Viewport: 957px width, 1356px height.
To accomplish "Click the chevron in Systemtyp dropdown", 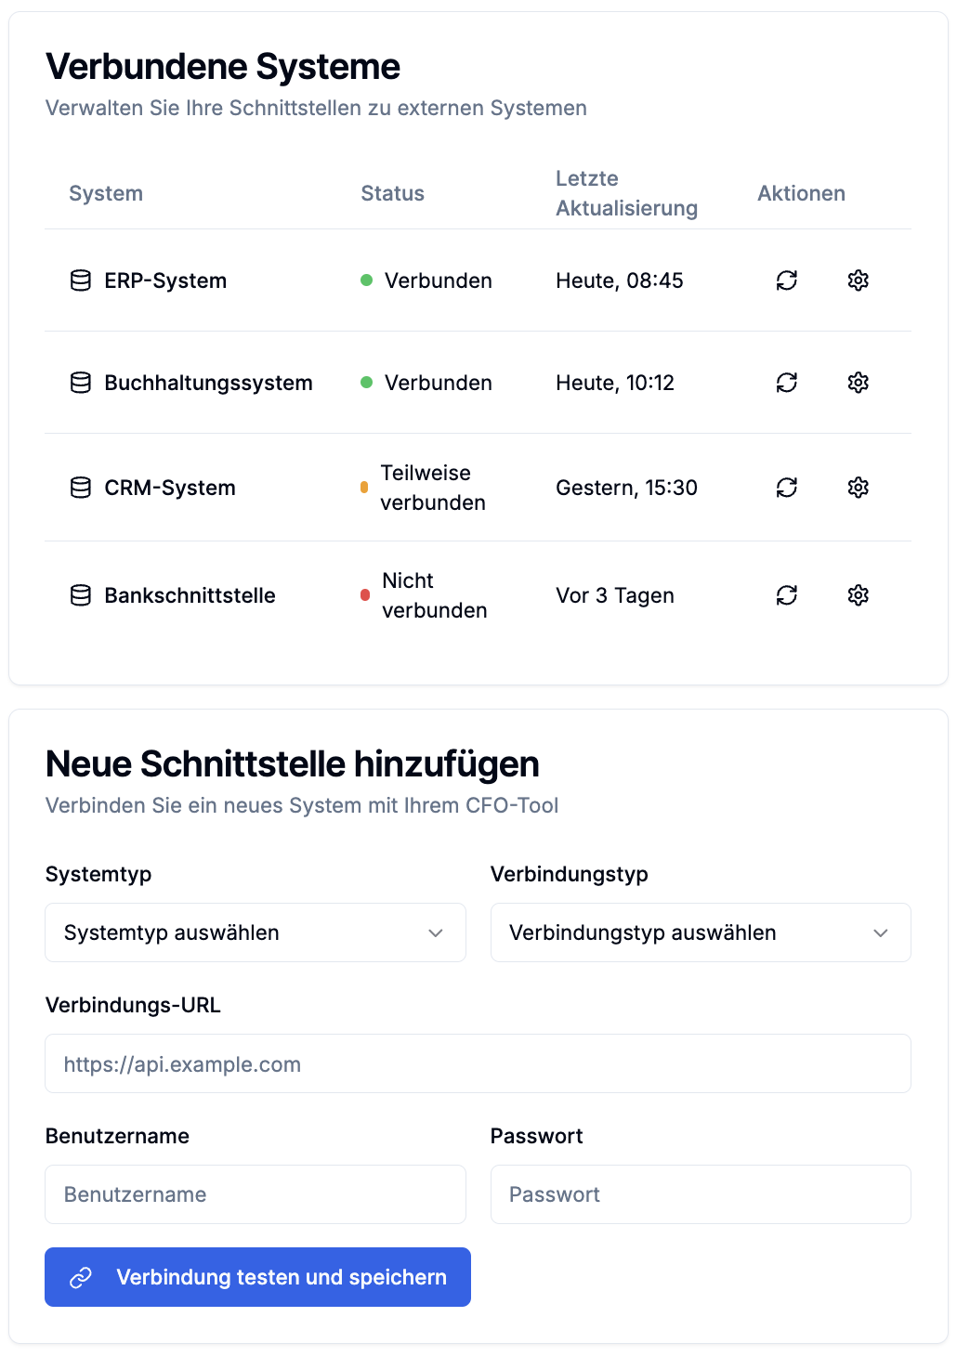I will click(x=436, y=933).
